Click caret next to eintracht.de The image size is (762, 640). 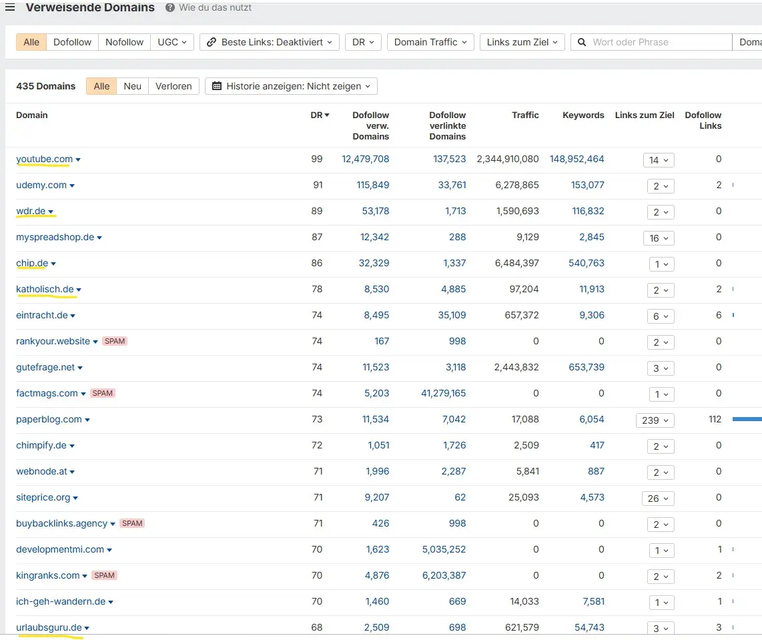73,316
